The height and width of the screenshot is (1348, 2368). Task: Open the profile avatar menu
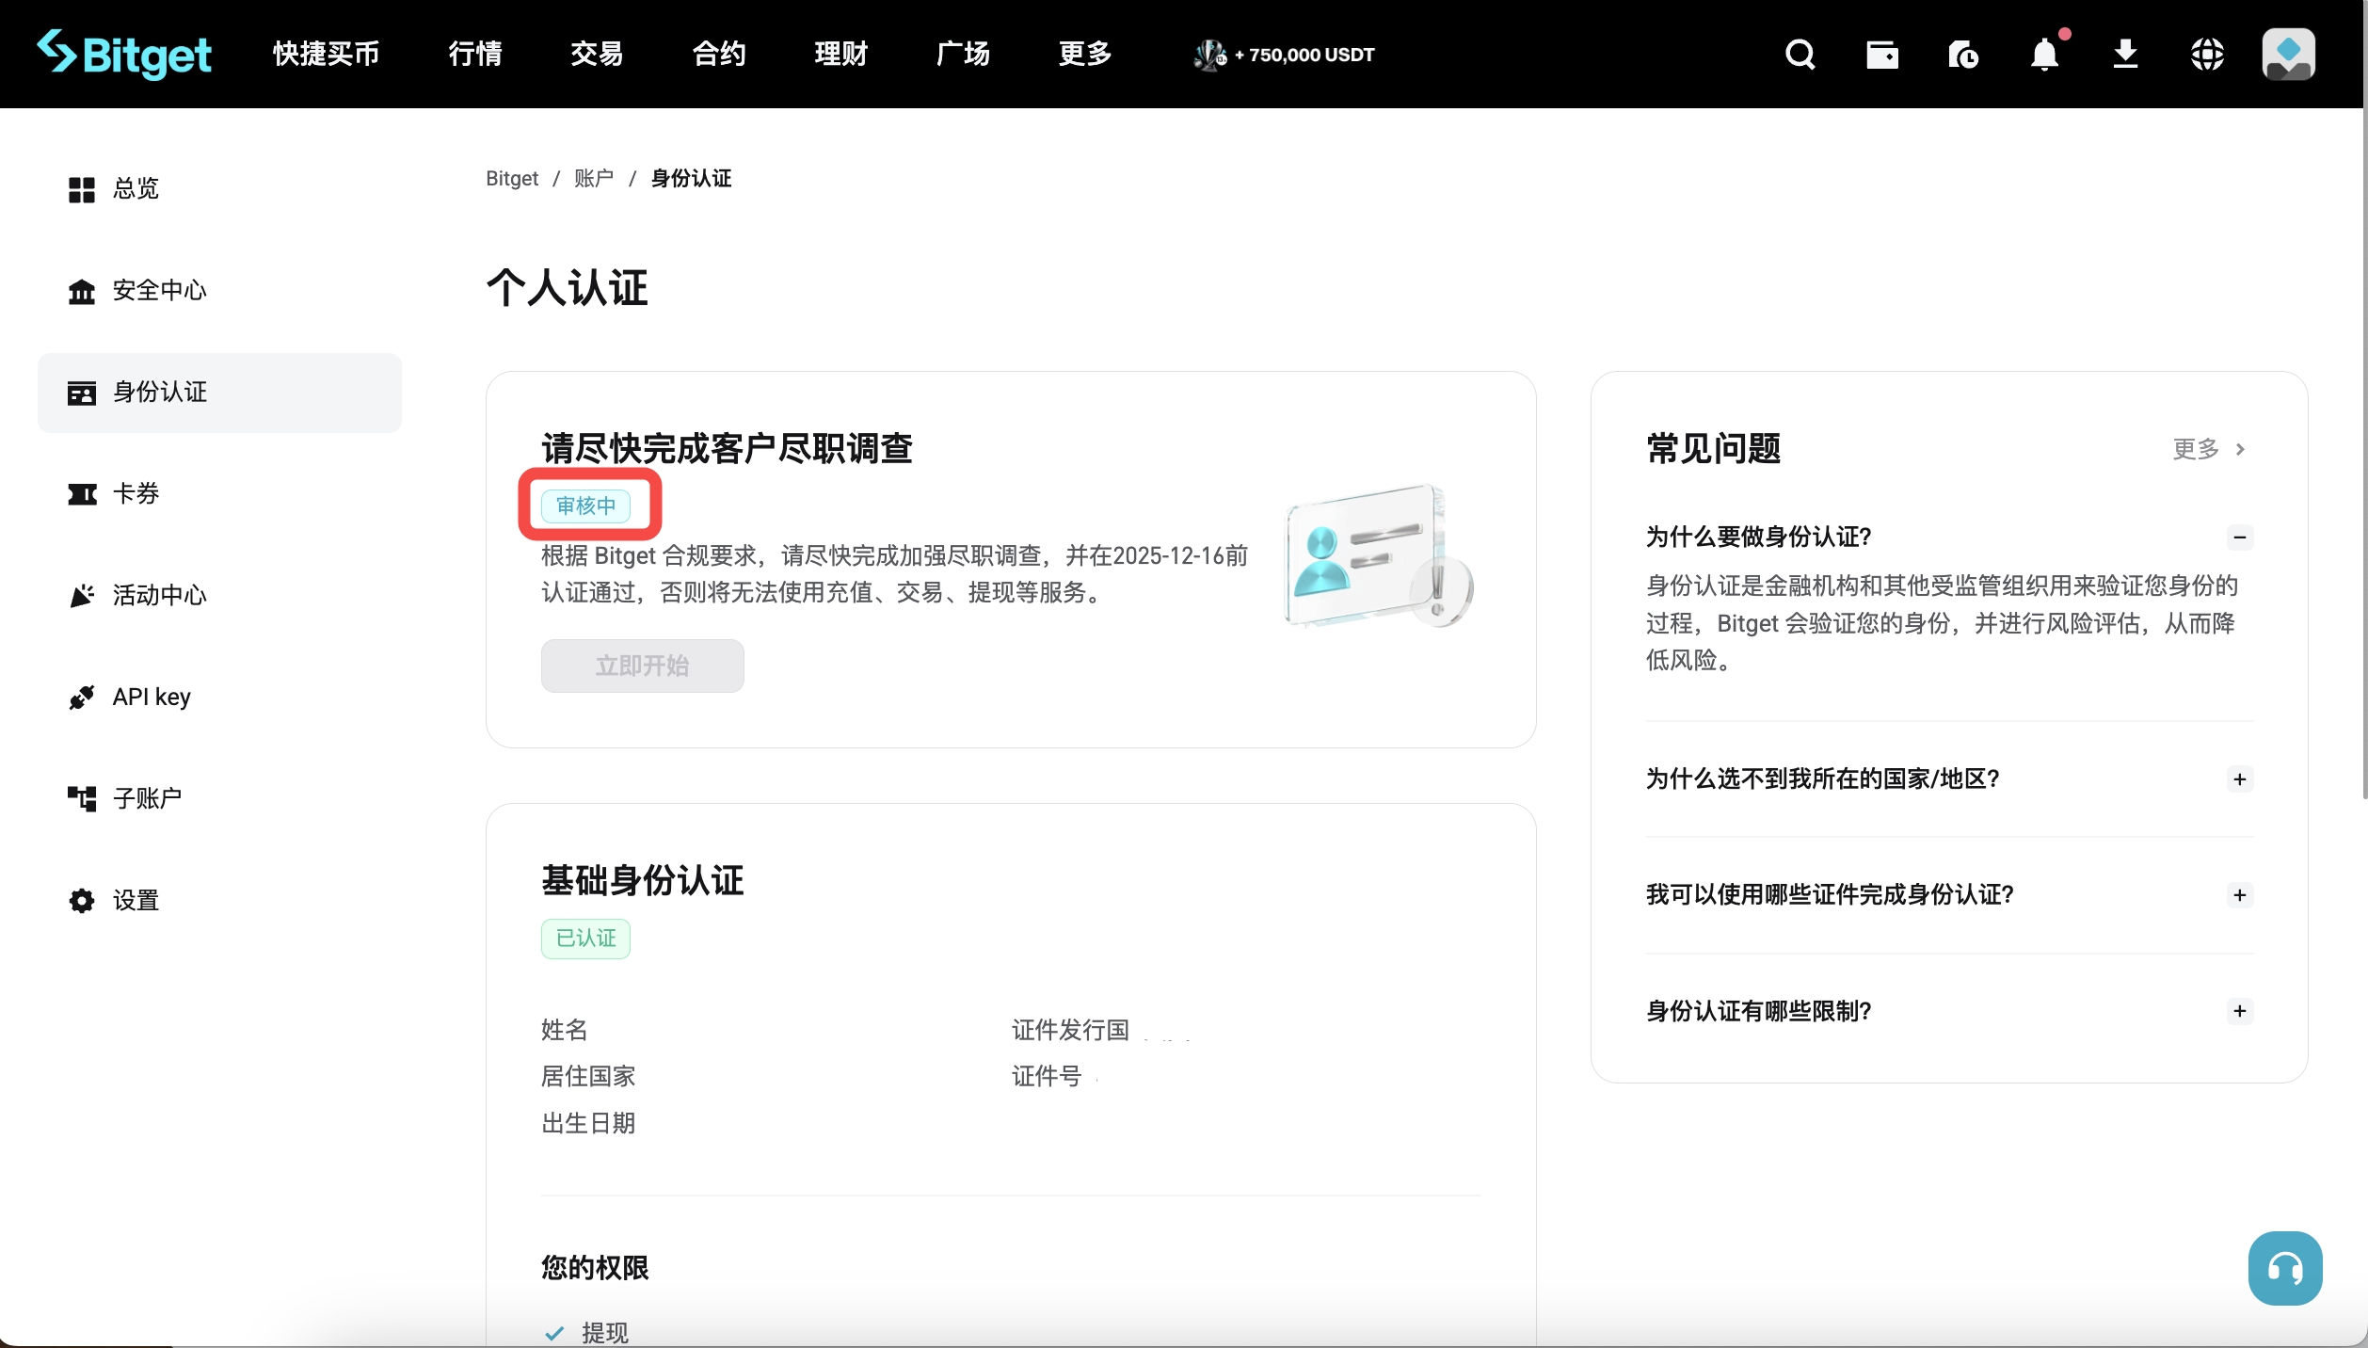click(x=2288, y=54)
